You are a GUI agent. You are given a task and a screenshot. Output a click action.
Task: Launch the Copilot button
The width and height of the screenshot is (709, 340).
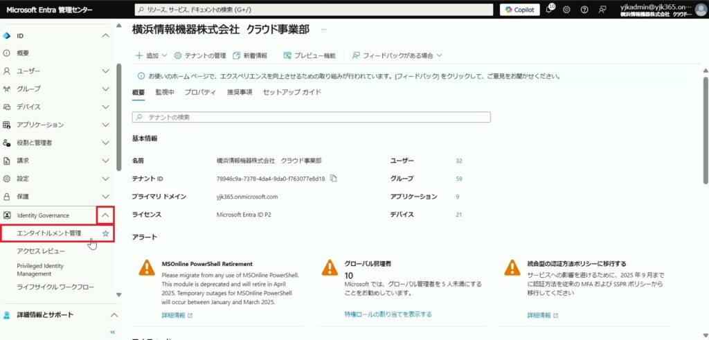pyautogui.click(x=519, y=10)
